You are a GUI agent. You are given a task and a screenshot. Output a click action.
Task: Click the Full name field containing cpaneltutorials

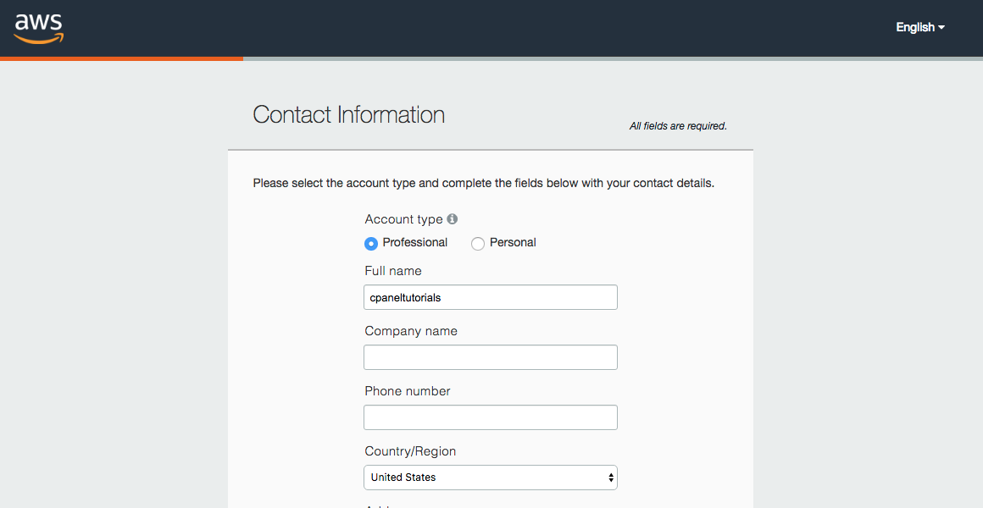point(491,297)
